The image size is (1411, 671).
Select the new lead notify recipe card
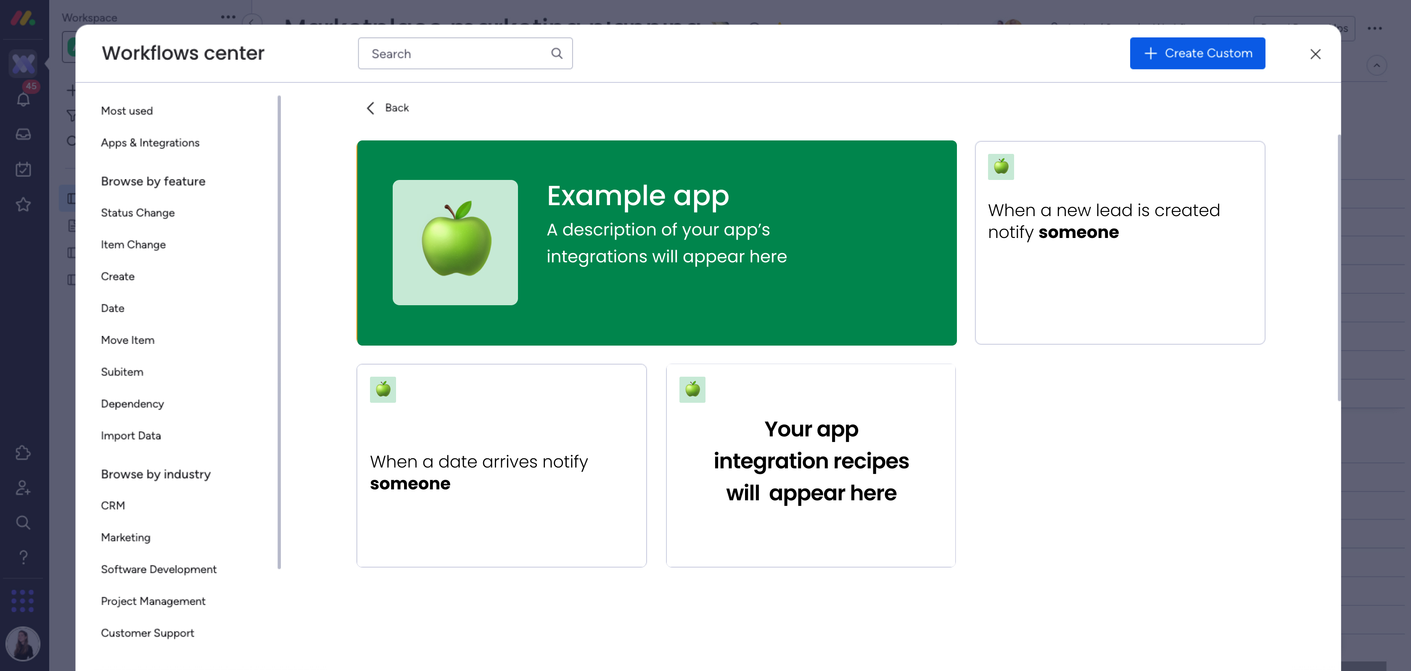(1119, 243)
